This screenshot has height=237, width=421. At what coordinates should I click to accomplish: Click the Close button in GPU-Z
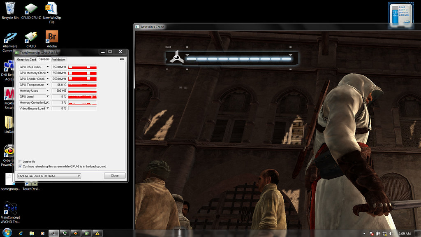pos(115,176)
